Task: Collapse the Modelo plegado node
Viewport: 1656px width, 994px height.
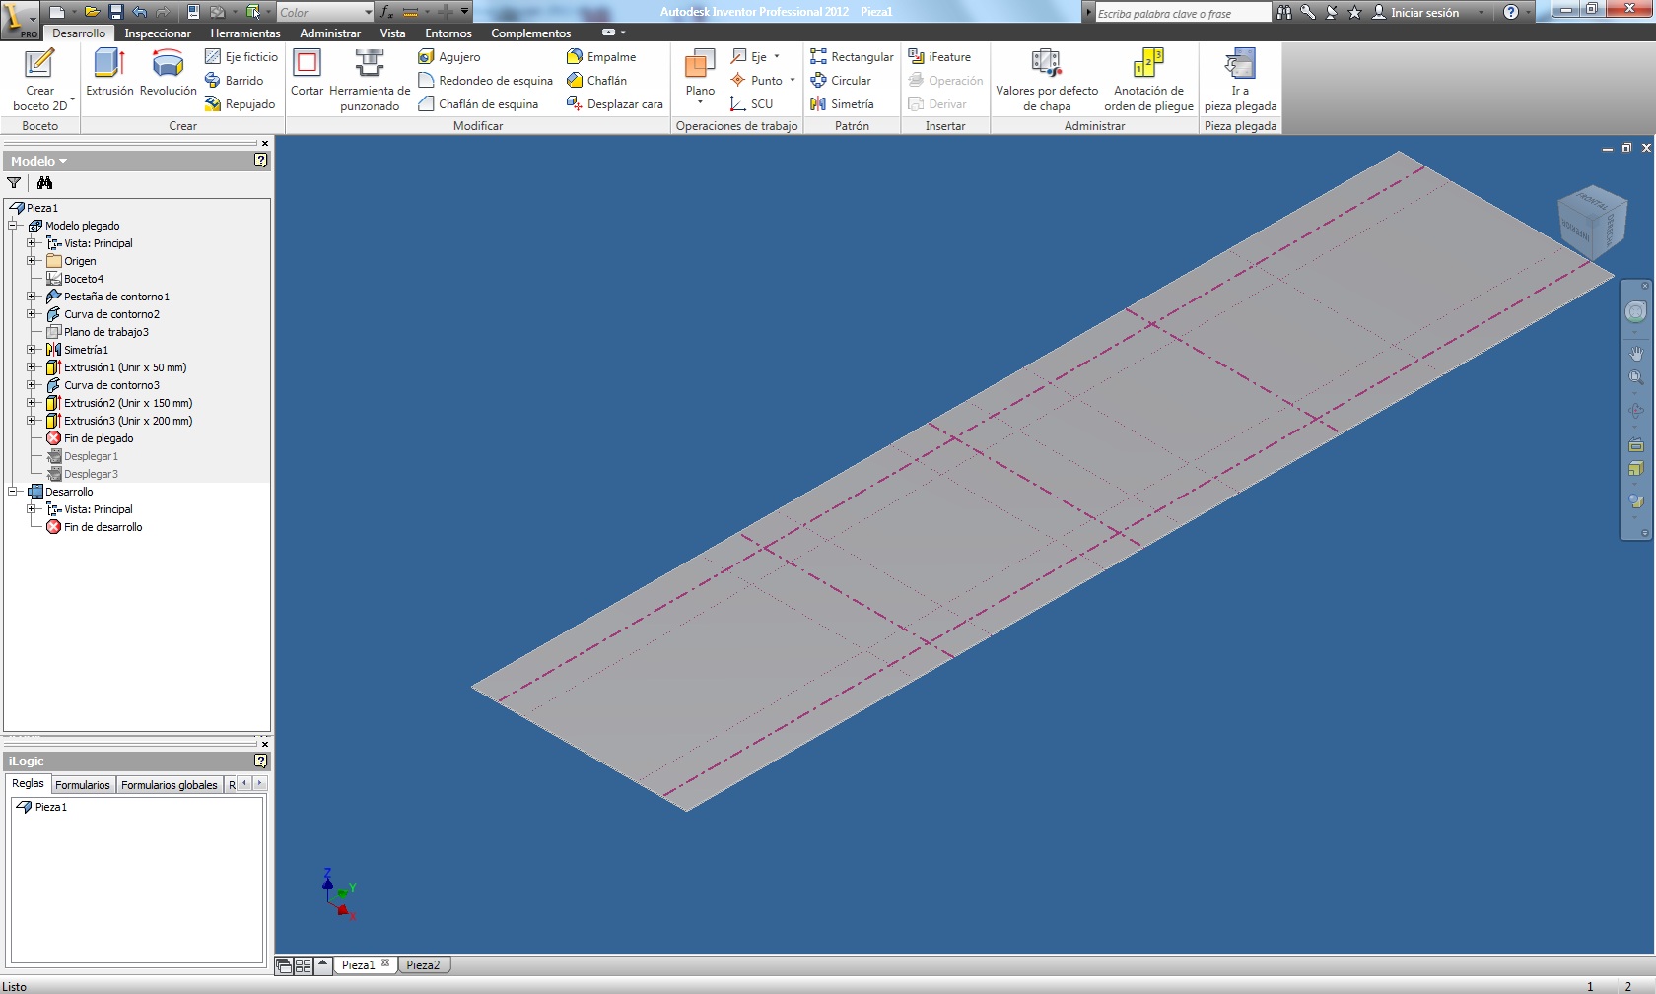Action: click(13, 226)
